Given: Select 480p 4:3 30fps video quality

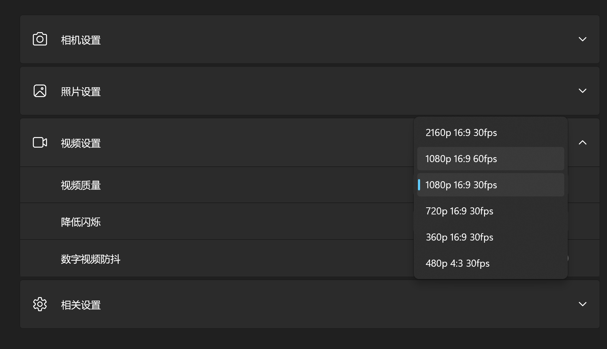Looking at the screenshot, I should click(x=490, y=263).
